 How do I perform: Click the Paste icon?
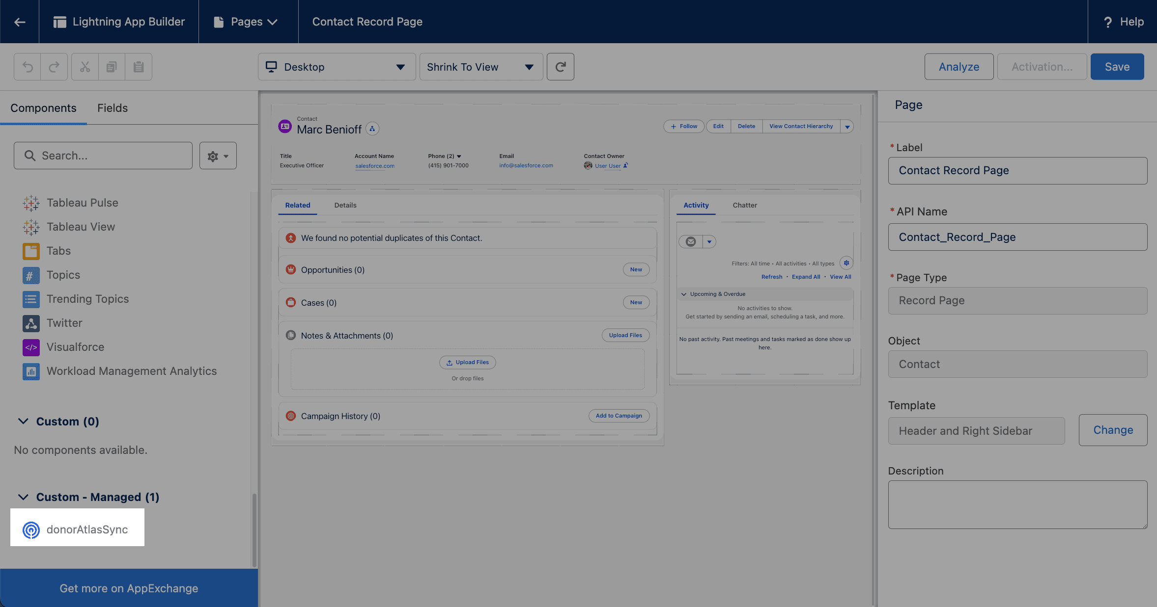(x=139, y=66)
